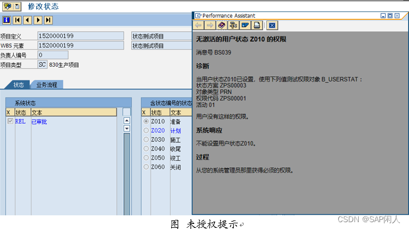The width and height of the screenshot is (409, 229).
Task: Click the 权限代码 ZPS00001 line
Action: pyautogui.click(x=221, y=99)
